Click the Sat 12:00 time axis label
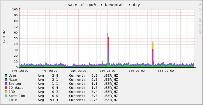 tap(166, 71)
